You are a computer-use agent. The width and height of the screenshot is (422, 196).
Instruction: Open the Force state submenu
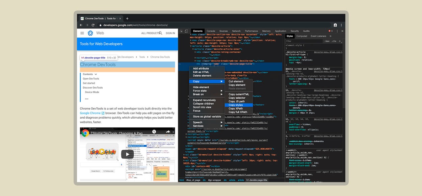click(208, 91)
